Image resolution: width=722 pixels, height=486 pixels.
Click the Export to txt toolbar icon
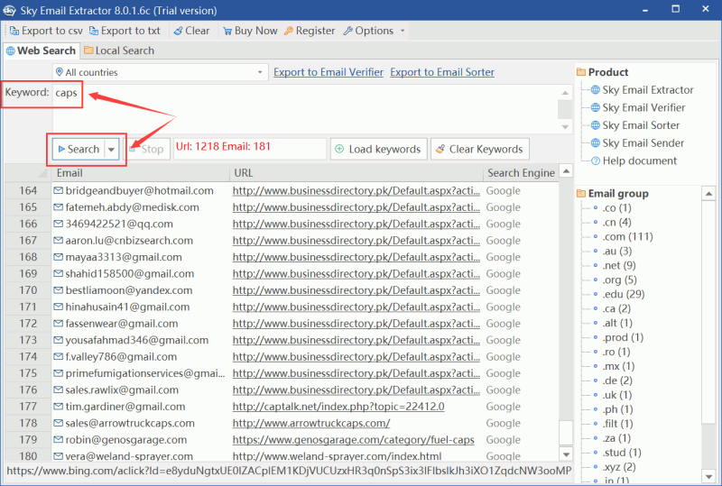pos(93,31)
